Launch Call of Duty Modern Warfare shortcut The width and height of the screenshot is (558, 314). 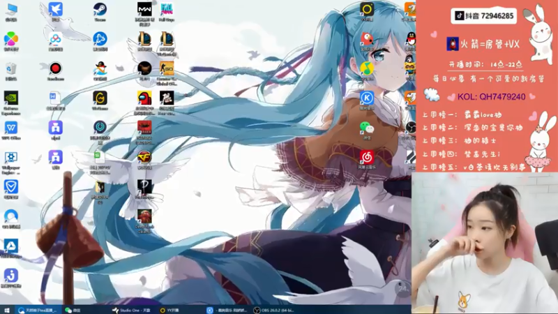pos(144,13)
